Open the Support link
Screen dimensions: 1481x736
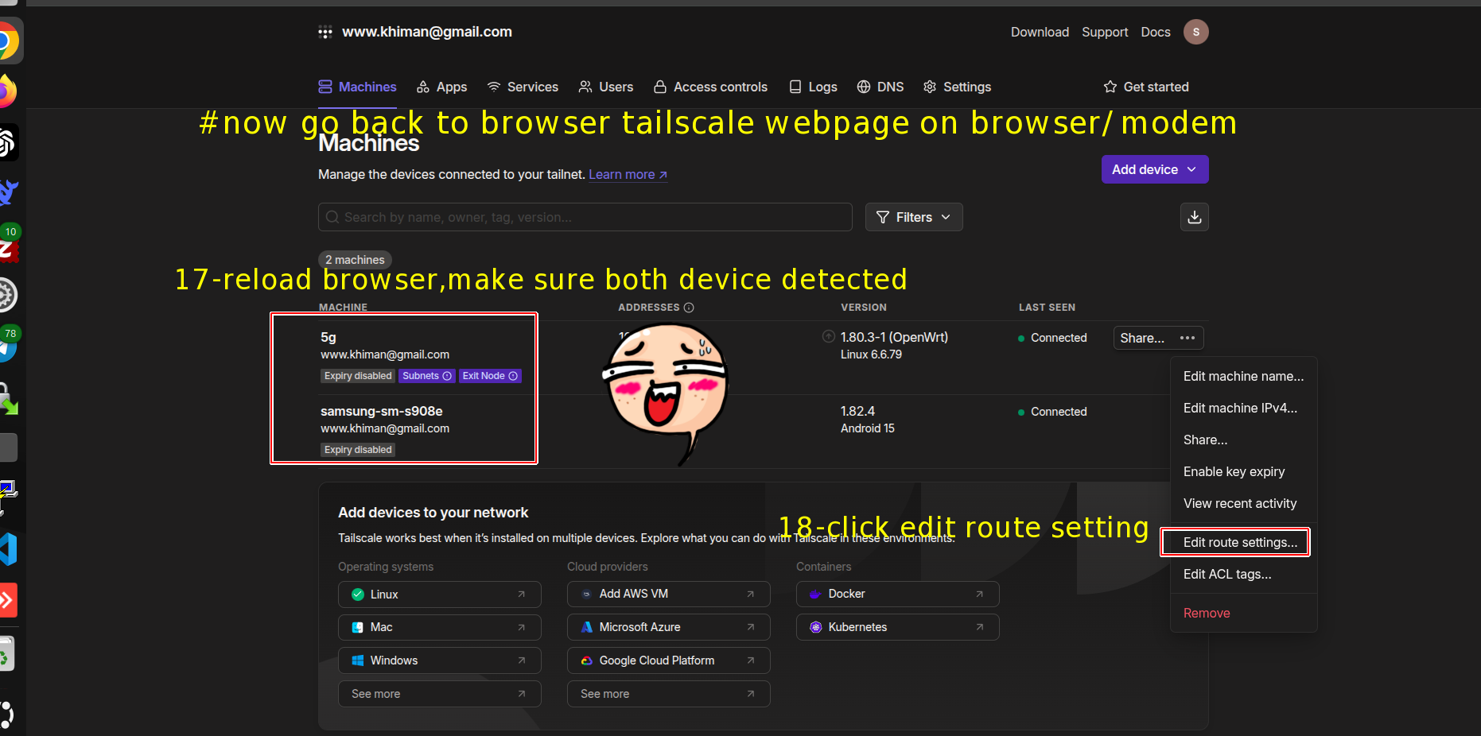[x=1105, y=32]
